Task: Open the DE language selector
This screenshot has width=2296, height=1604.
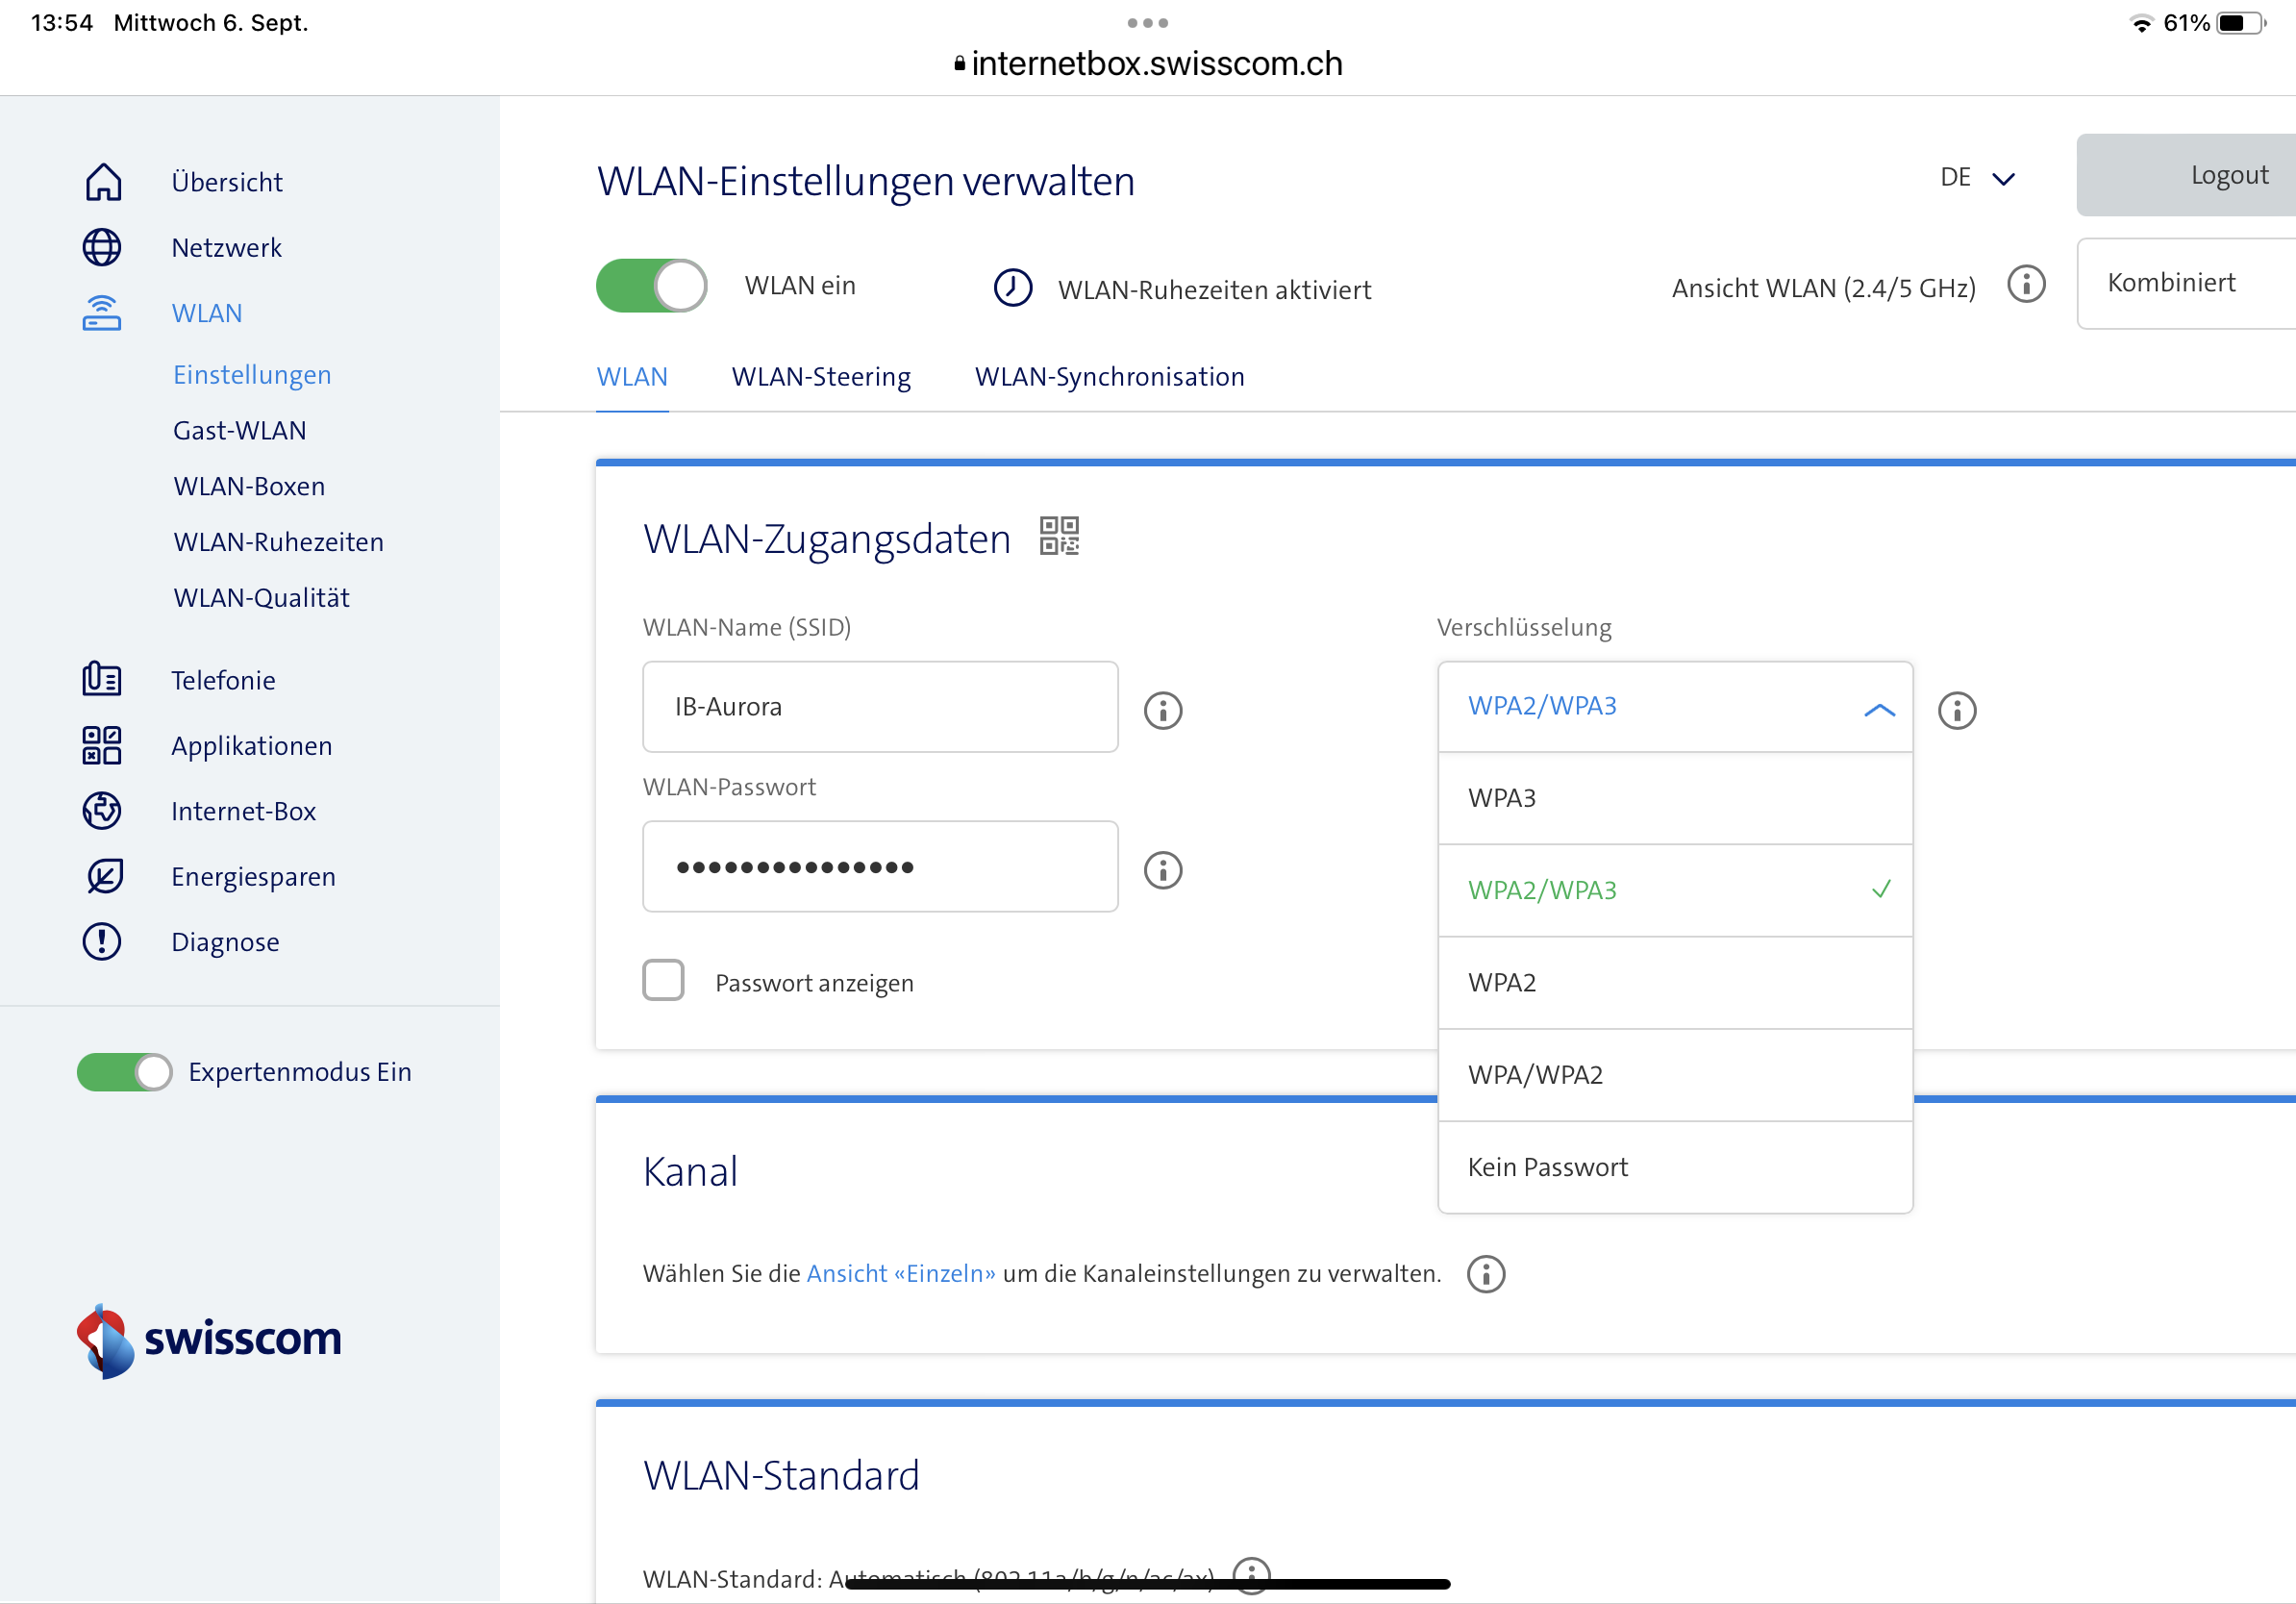Action: point(1976,178)
